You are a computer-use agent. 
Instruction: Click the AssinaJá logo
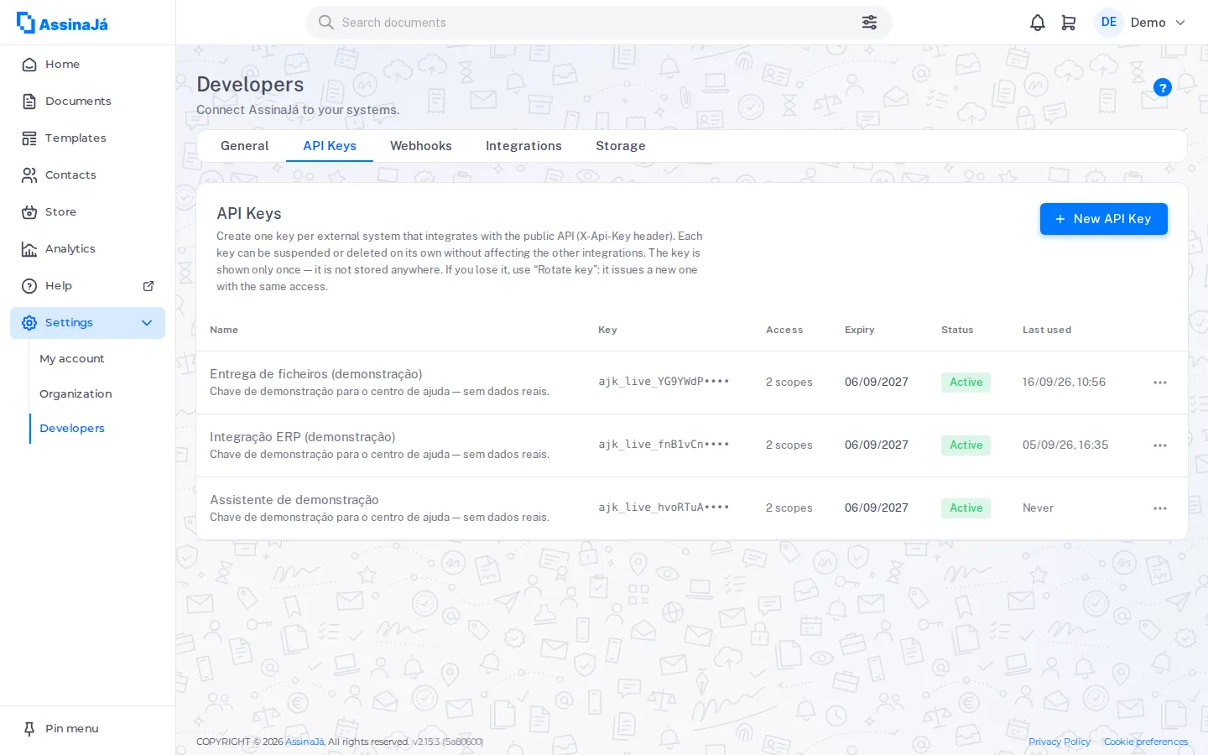(62, 23)
